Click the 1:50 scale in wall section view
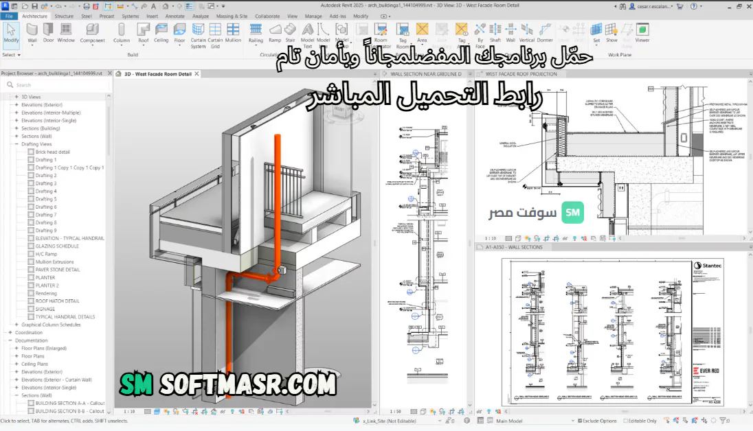This screenshot has width=753, height=431. click(395, 412)
